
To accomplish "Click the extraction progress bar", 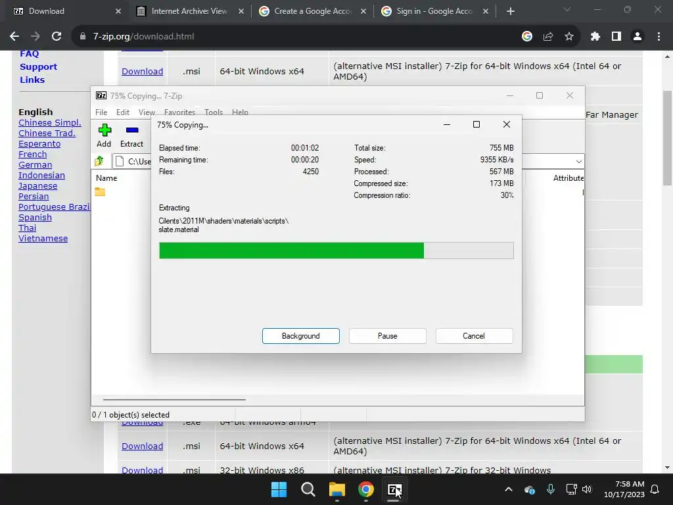I will click(336, 251).
